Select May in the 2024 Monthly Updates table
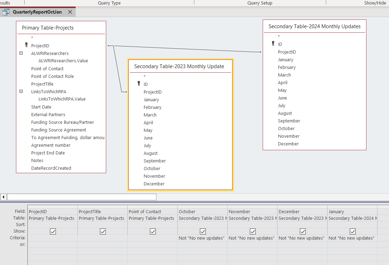The image size is (389, 265). pos(282,90)
